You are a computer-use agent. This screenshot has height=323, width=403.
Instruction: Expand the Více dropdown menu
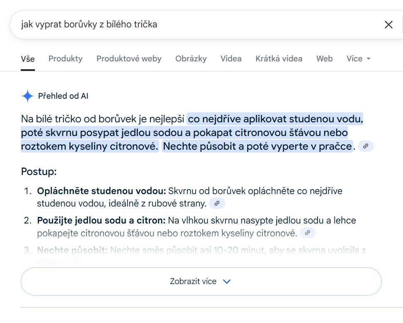pos(358,59)
